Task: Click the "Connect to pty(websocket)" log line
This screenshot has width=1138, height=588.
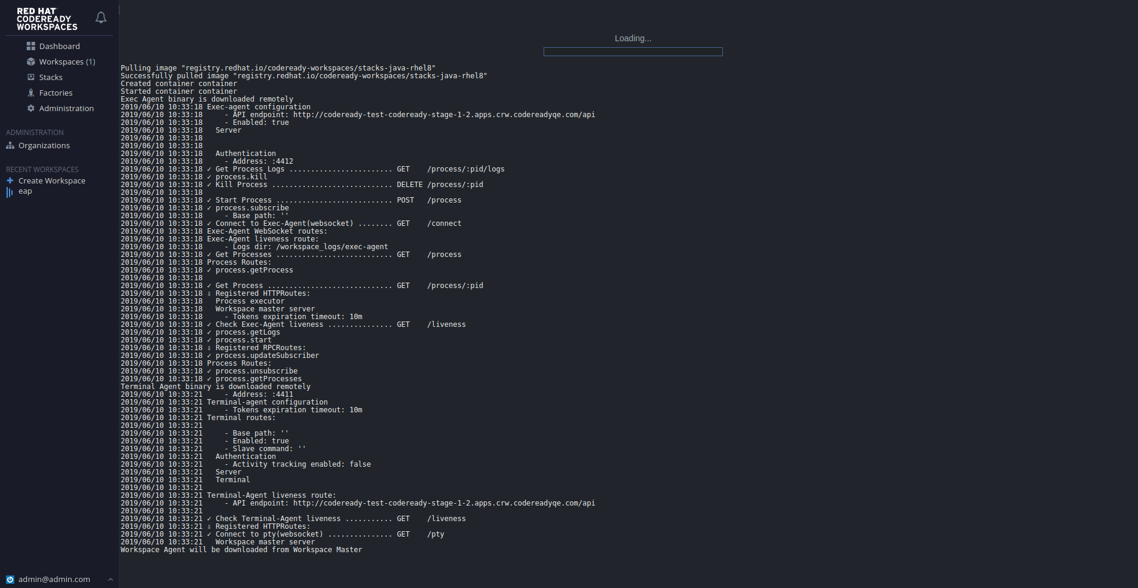Action: click(x=283, y=534)
